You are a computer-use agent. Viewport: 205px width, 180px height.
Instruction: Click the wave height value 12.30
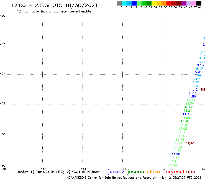(190, 104)
